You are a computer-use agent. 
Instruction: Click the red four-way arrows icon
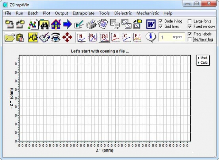[x=67, y=37]
